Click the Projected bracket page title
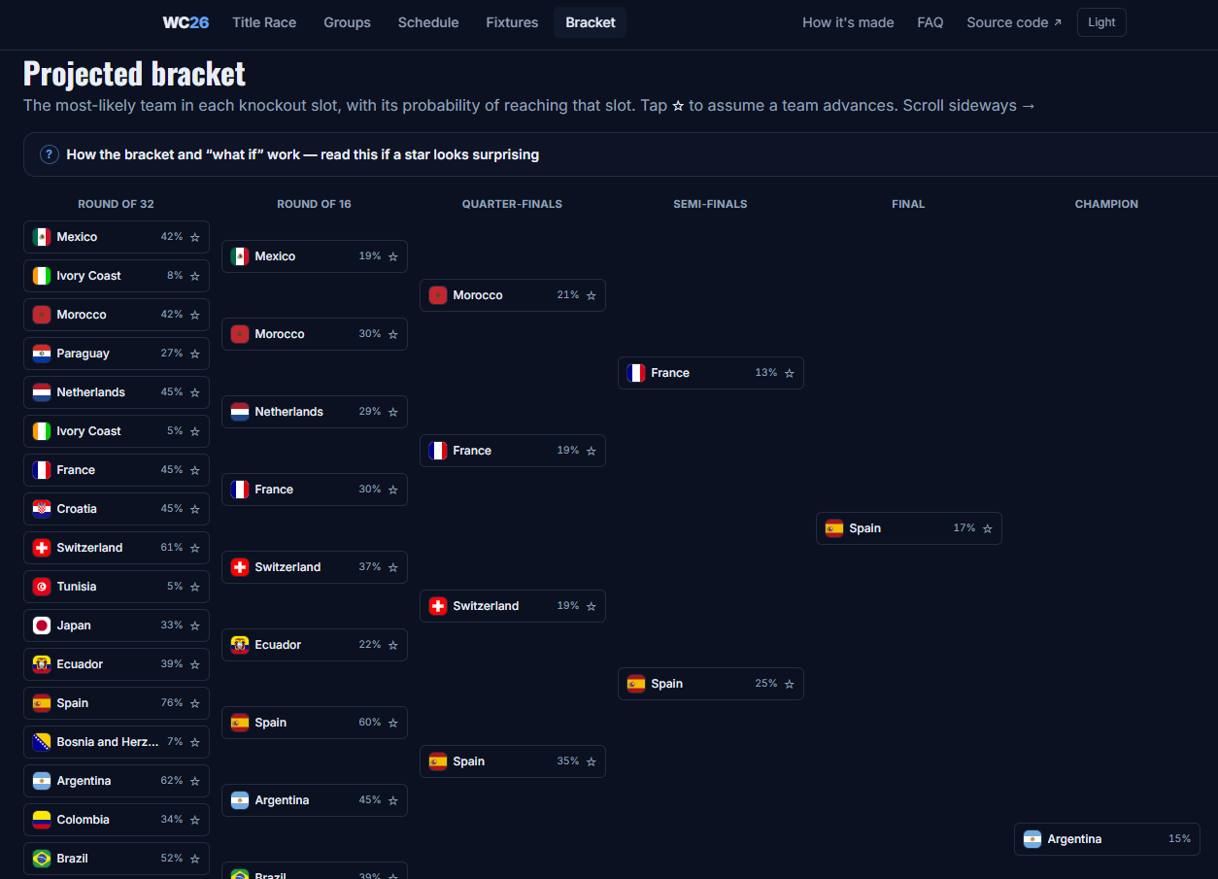The image size is (1218, 879). (x=134, y=74)
